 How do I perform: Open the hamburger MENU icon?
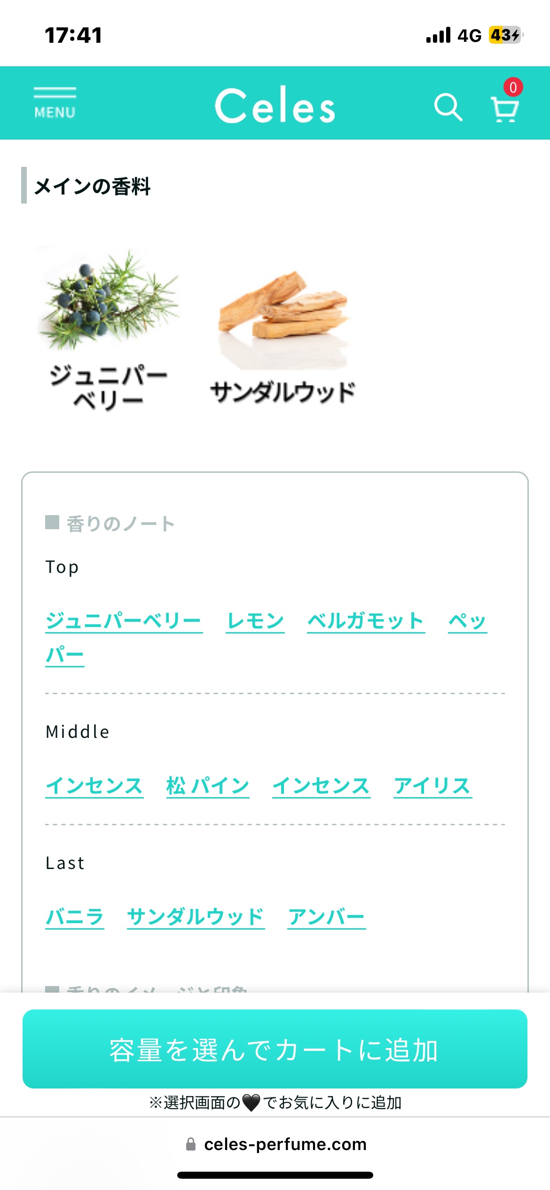tap(55, 103)
